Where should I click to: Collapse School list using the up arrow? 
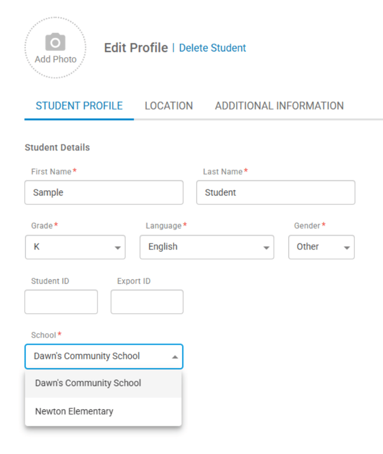pyautogui.click(x=174, y=357)
